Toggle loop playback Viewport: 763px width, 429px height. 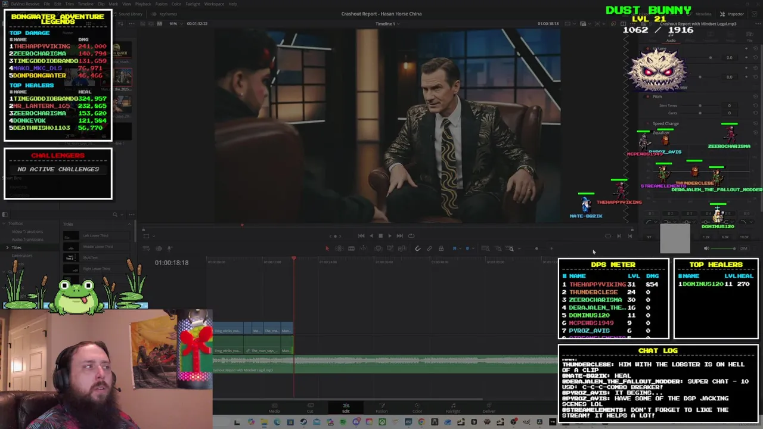coord(411,235)
